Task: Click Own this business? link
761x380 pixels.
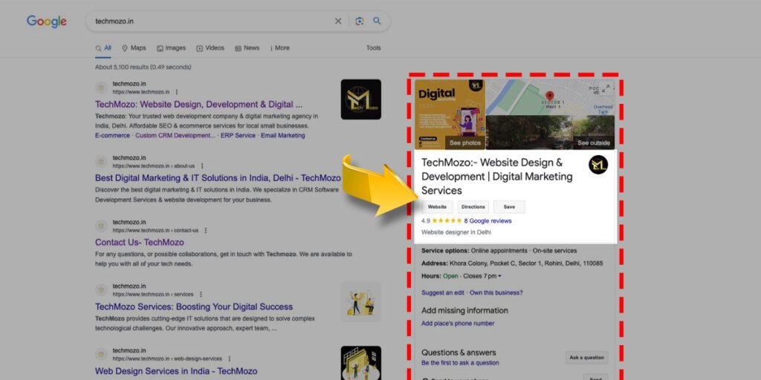Action: tap(496, 292)
